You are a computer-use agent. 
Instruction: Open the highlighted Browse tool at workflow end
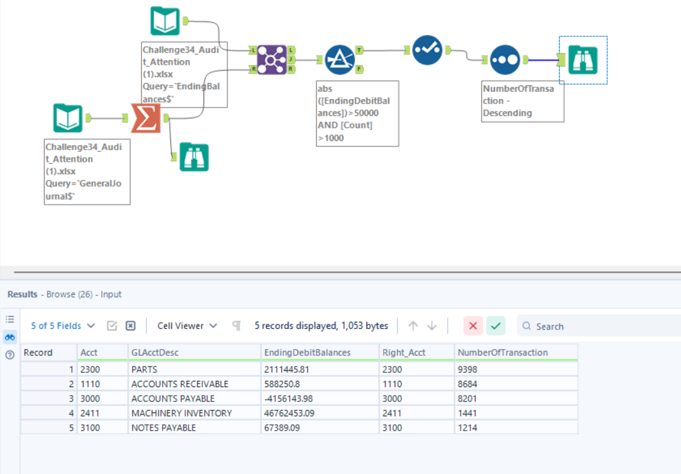click(583, 60)
